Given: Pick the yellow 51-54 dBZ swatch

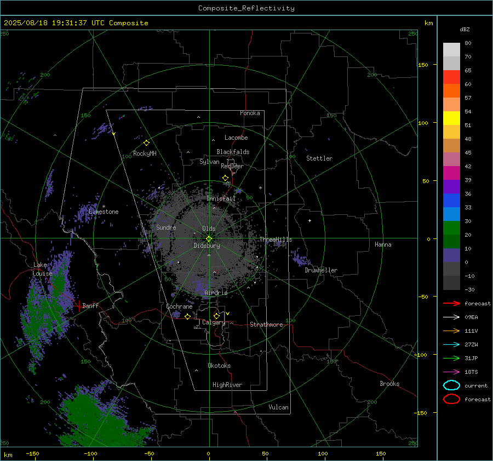Looking at the screenshot, I should click(x=451, y=118).
